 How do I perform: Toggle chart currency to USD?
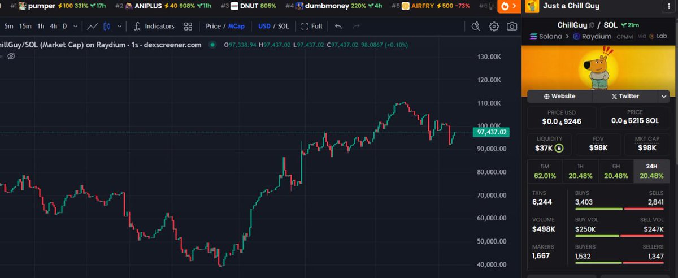[264, 26]
